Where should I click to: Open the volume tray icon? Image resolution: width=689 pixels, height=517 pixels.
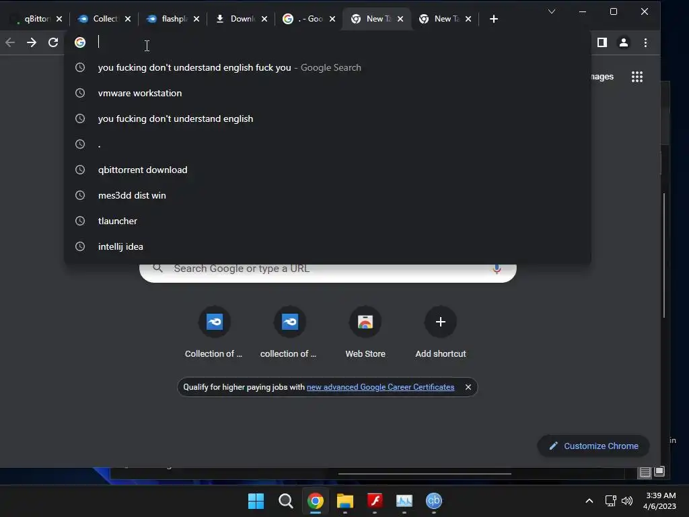[x=627, y=501]
